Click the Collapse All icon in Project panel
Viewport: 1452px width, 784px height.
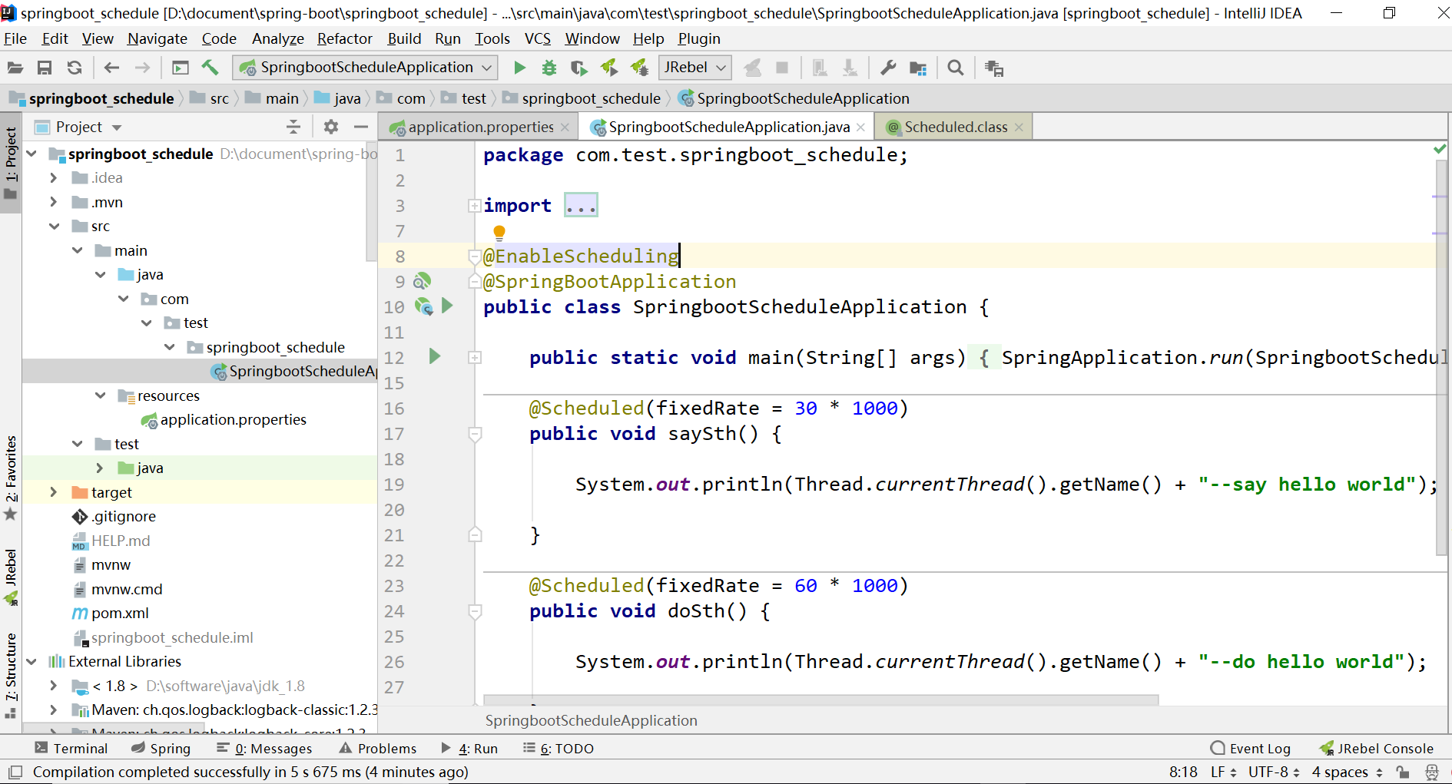point(293,127)
